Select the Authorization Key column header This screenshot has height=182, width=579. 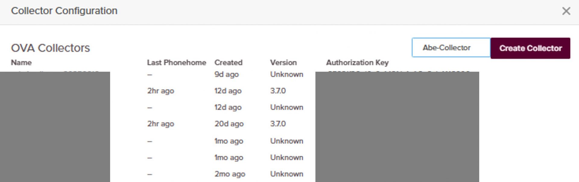(357, 62)
